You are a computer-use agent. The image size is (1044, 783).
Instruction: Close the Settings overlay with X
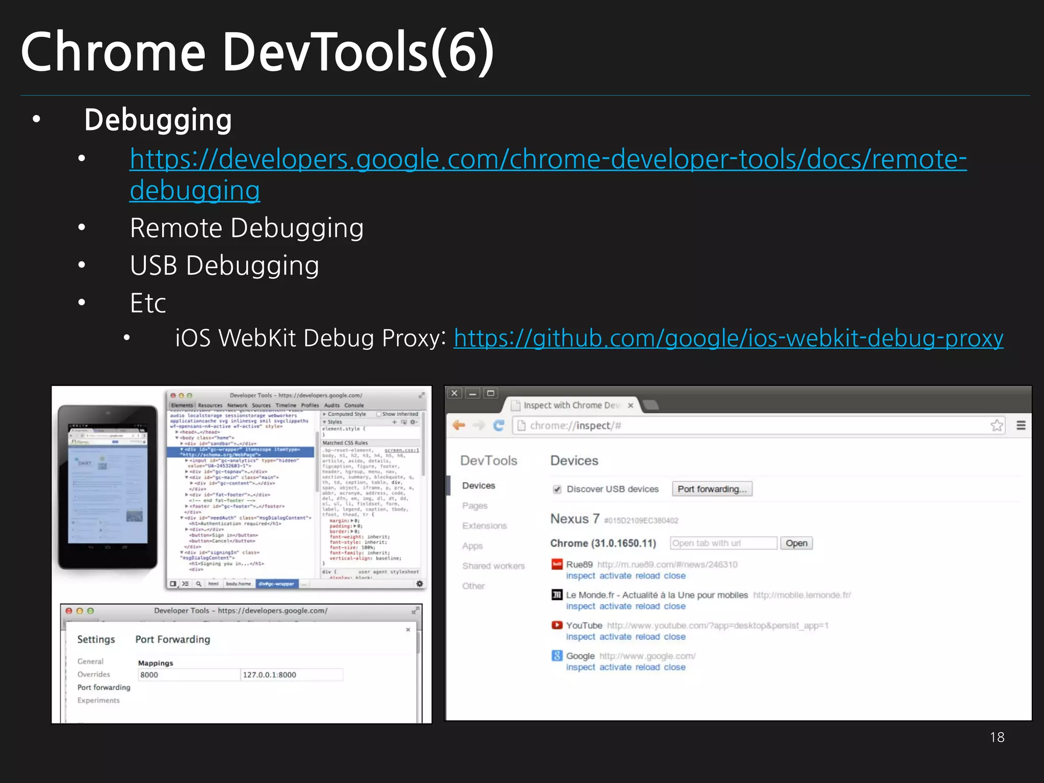pos(408,630)
